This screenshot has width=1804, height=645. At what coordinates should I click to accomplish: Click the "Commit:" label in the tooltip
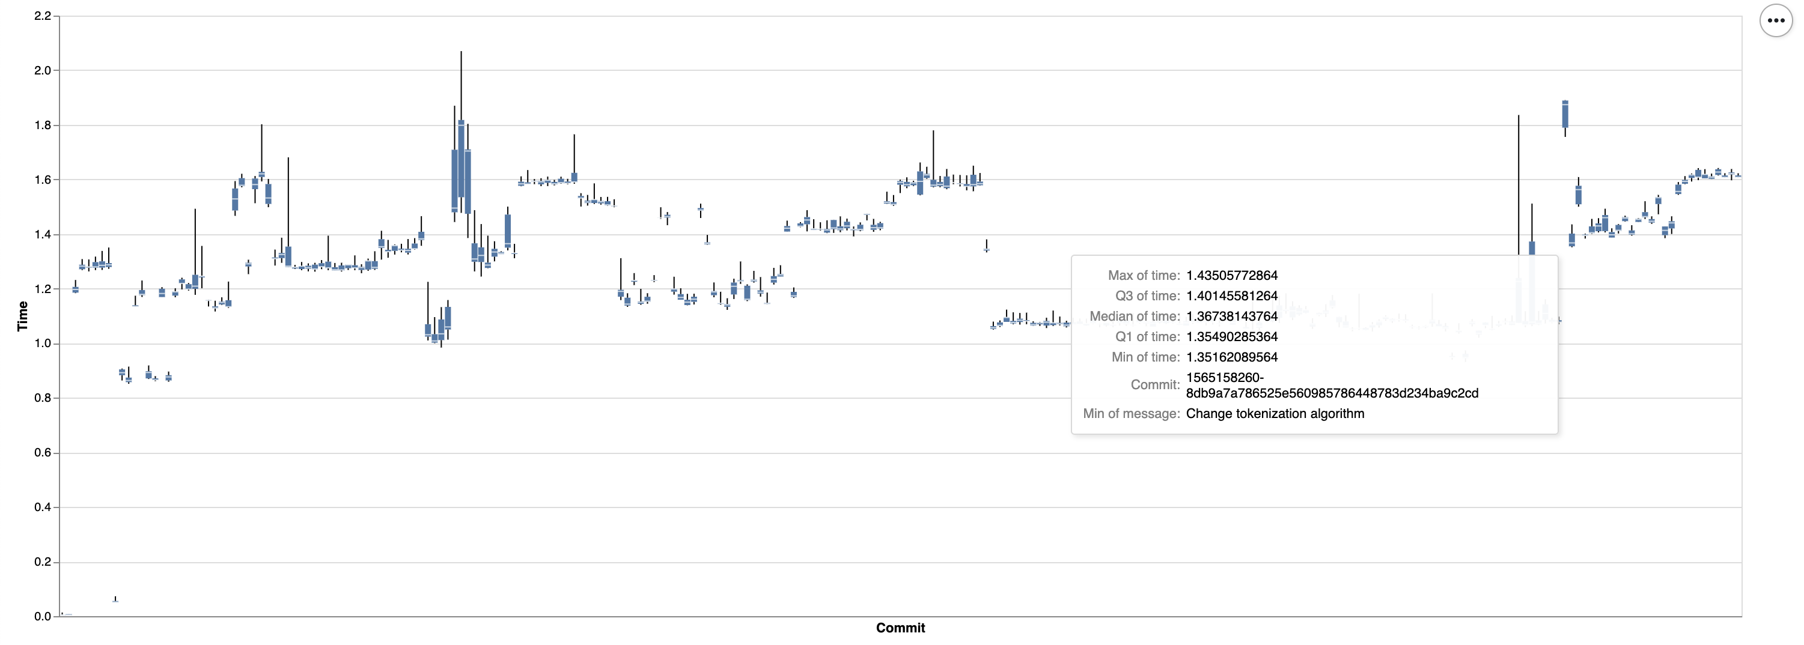[1155, 385]
